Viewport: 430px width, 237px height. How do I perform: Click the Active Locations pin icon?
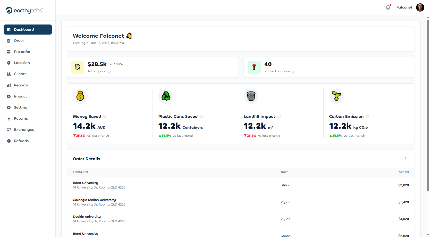(x=254, y=67)
